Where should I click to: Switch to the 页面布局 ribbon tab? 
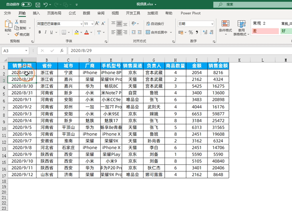pyautogui.click(x=54, y=13)
